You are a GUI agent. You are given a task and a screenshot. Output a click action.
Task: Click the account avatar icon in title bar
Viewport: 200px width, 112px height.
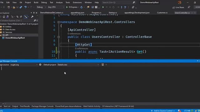point(180,2)
